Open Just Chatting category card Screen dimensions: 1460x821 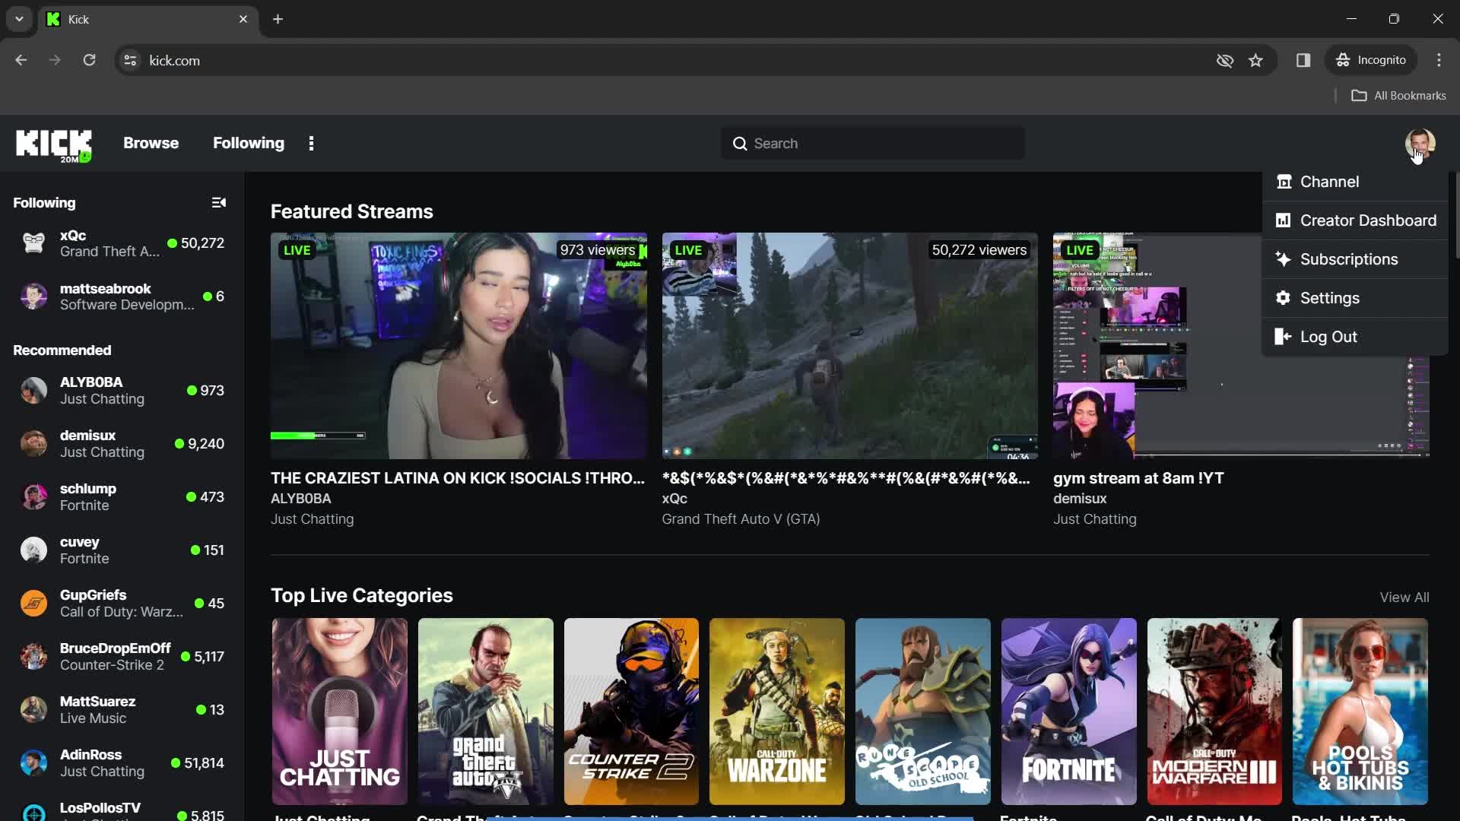tap(339, 712)
